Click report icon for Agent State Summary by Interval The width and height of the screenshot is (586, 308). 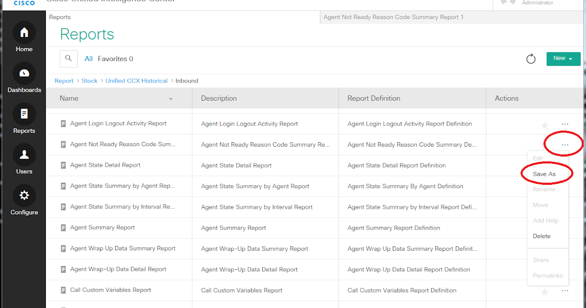(x=63, y=207)
